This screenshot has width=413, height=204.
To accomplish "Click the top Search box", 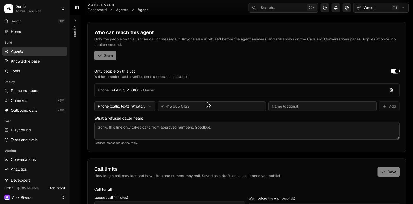I will coord(283,8).
